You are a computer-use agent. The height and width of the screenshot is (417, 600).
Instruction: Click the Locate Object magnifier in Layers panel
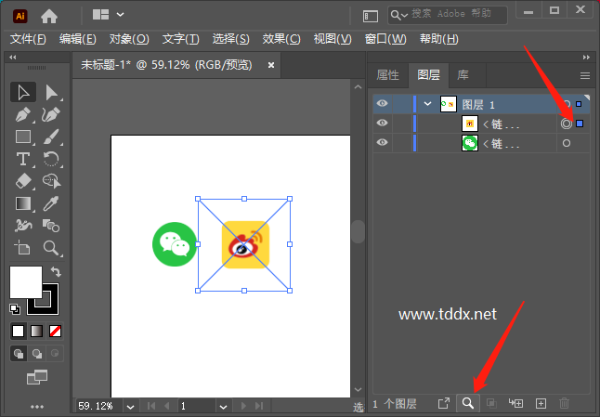click(x=467, y=403)
